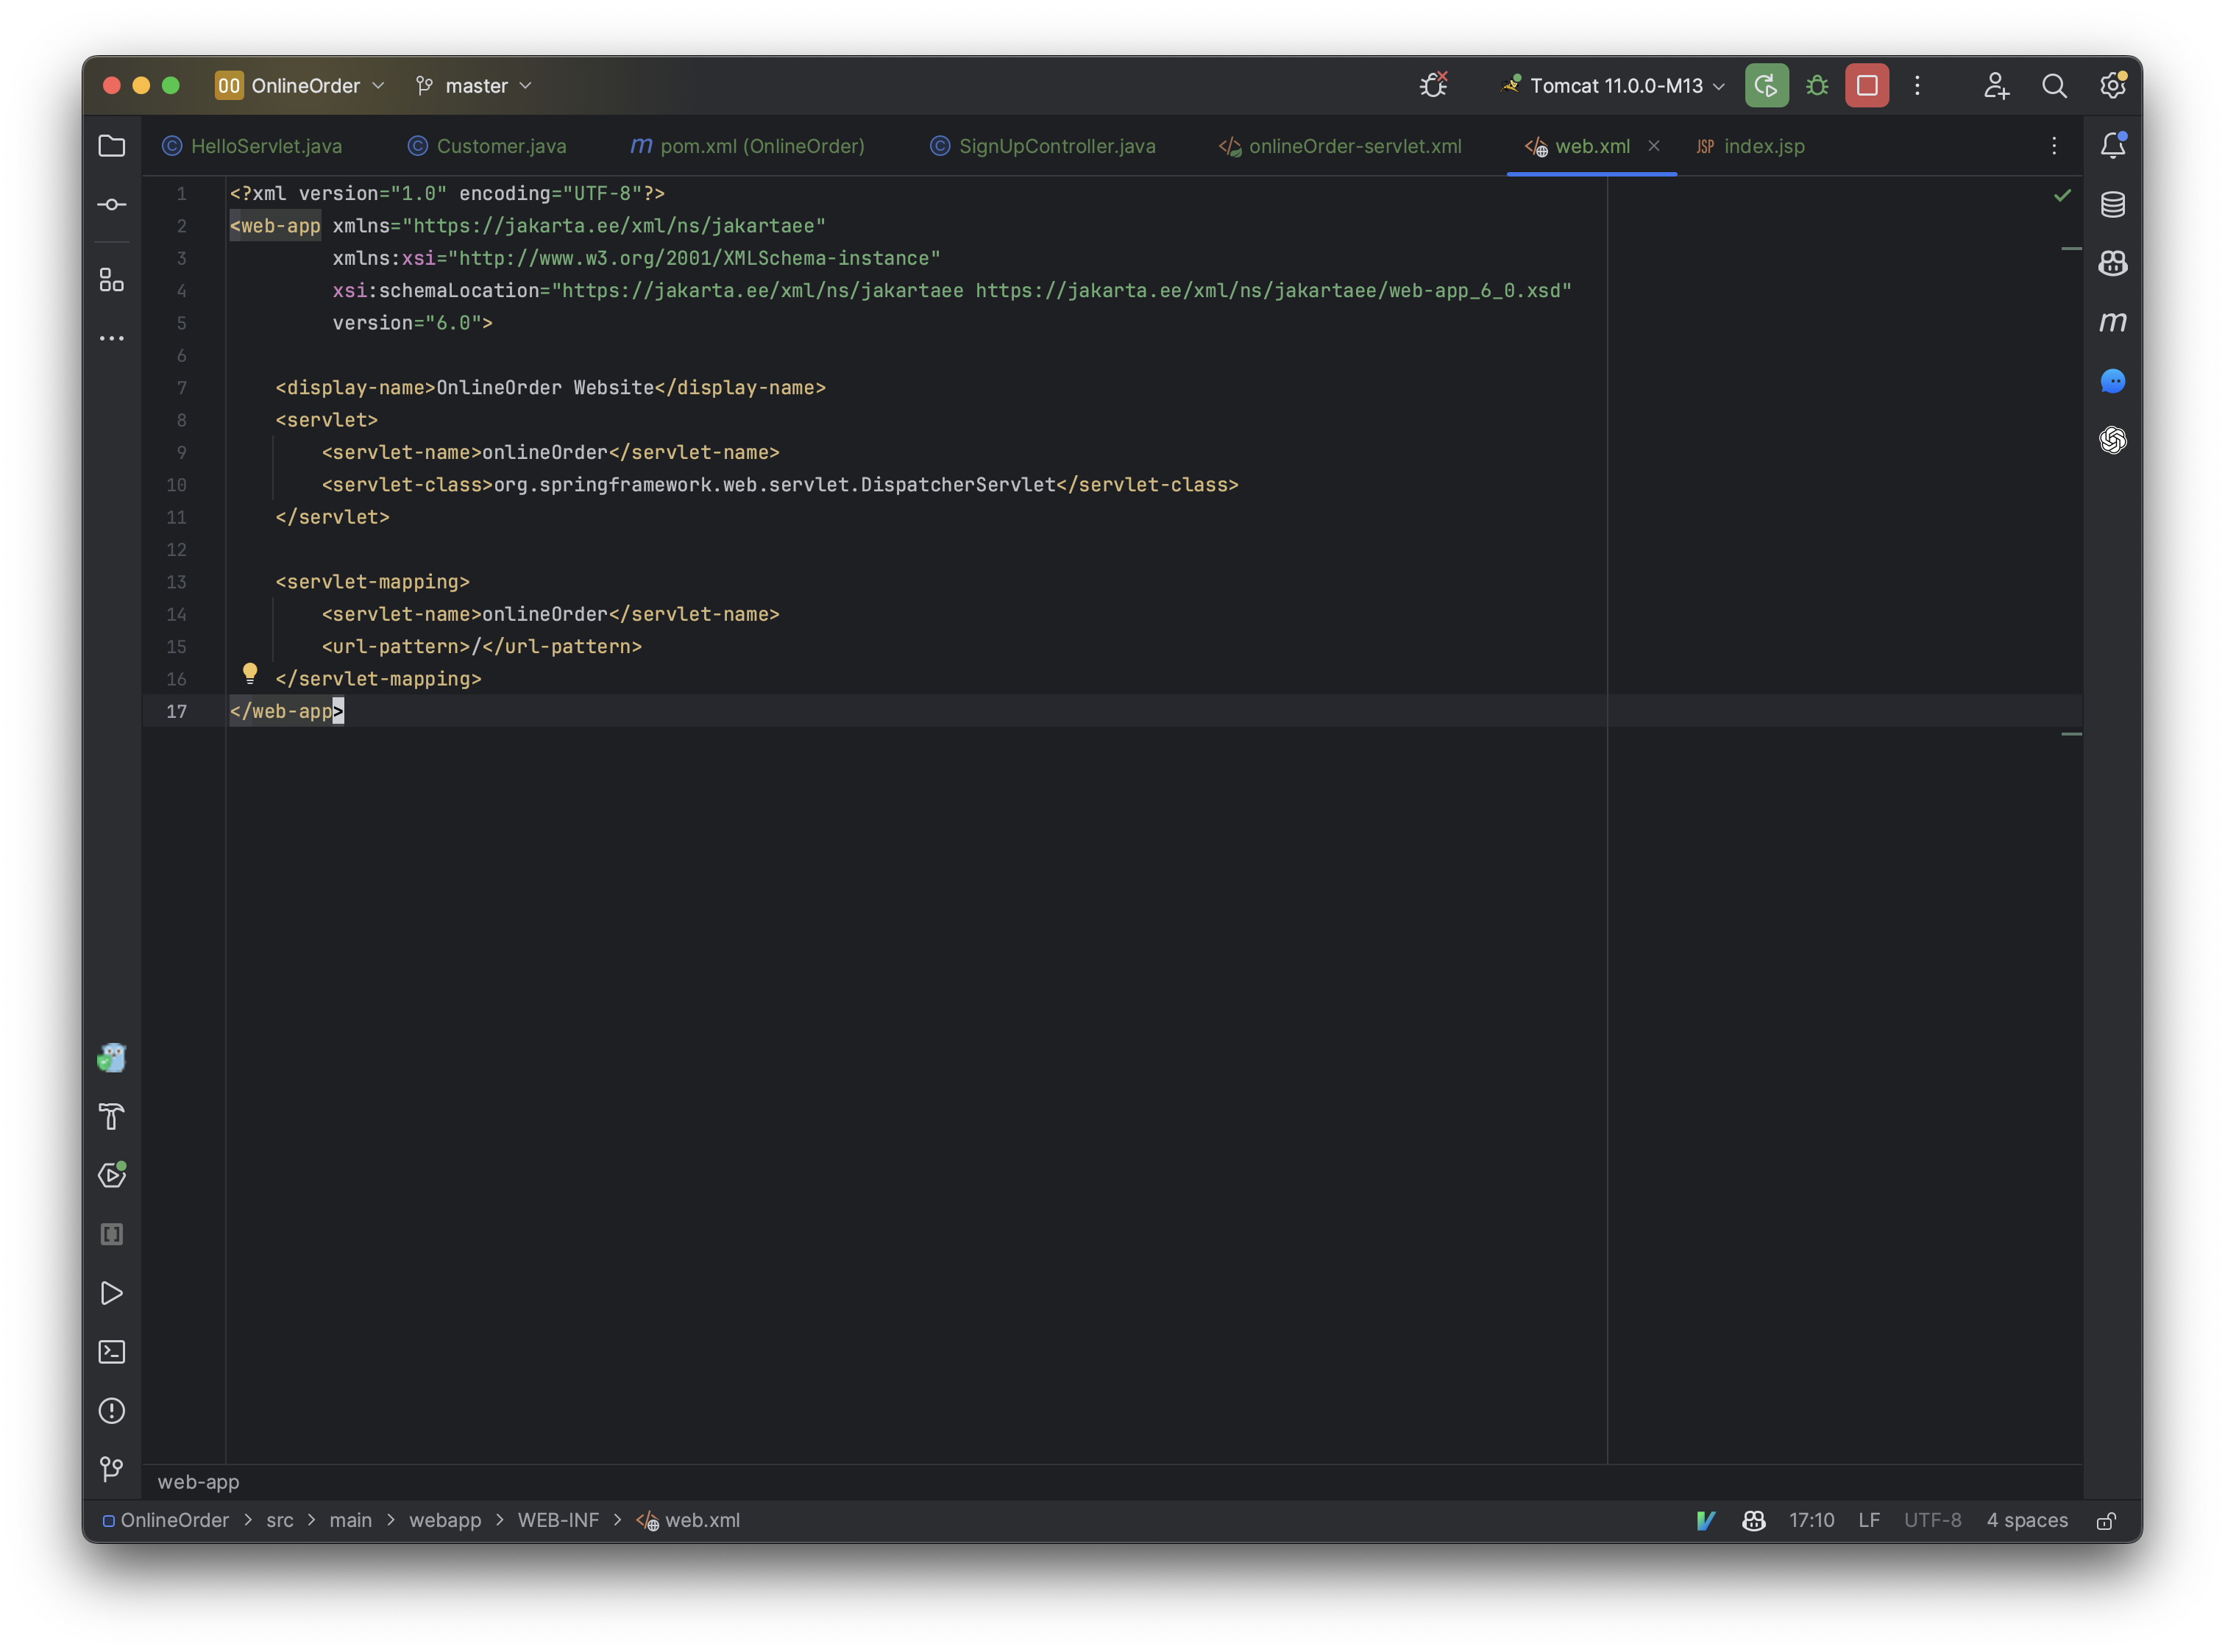Click the webapp breadcrumb in the navigation bar

click(x=445, y=1520)
